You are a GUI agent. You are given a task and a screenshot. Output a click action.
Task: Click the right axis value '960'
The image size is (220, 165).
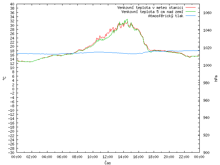pos(206,100)
